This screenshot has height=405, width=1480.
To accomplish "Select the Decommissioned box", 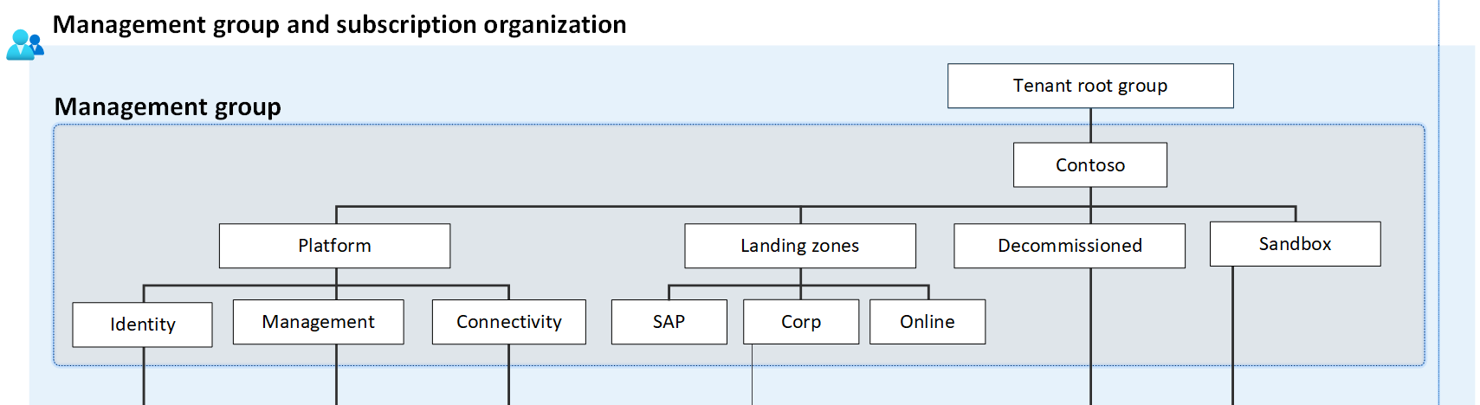I will [x=1070, y=246].
